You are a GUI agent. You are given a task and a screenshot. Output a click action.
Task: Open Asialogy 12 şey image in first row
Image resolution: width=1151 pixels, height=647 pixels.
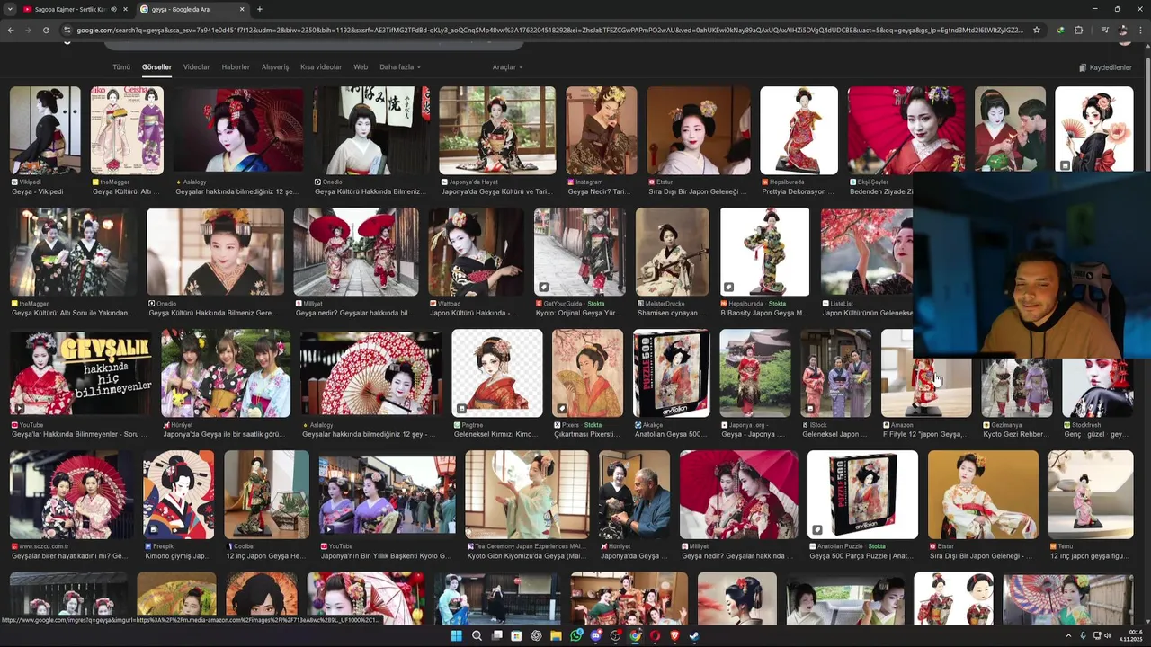(x=238, y=130)
